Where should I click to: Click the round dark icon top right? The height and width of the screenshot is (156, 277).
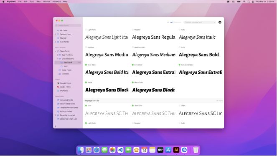tap(220, 22)
